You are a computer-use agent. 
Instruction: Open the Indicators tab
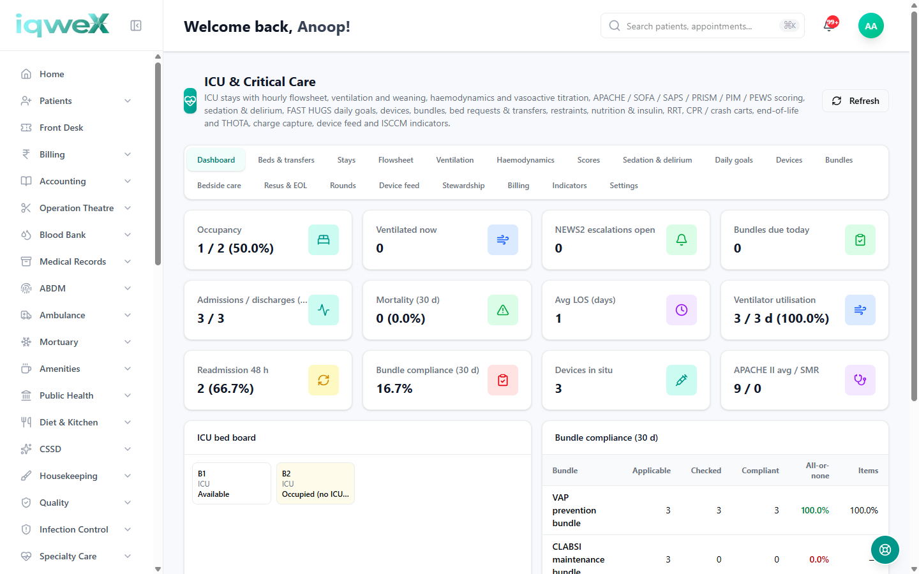569,186
